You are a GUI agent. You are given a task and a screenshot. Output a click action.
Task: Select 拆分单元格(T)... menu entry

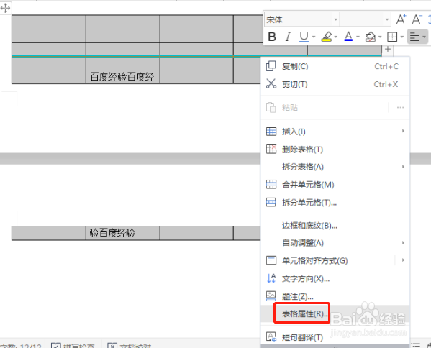point(335,203)
